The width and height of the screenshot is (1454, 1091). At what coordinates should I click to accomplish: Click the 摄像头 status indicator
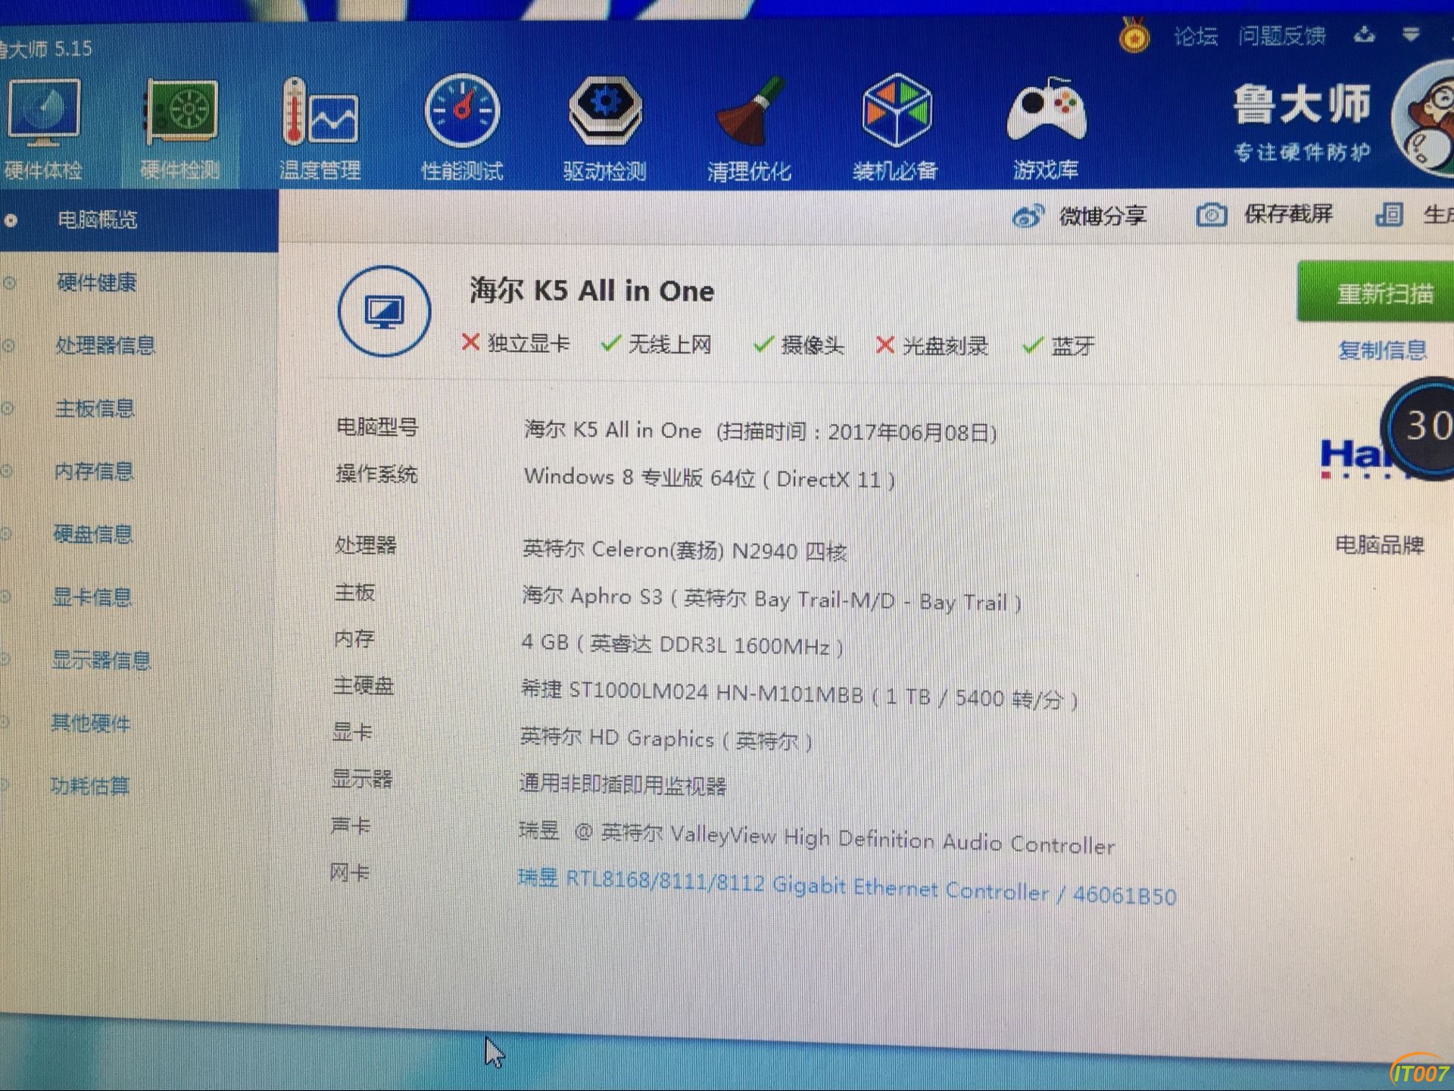point(798,345)
